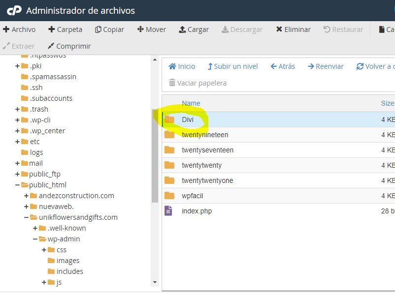Click the cPanel logo icon
Image resolution: width=395 pixels, height=295 pixels.
point(14,10)
